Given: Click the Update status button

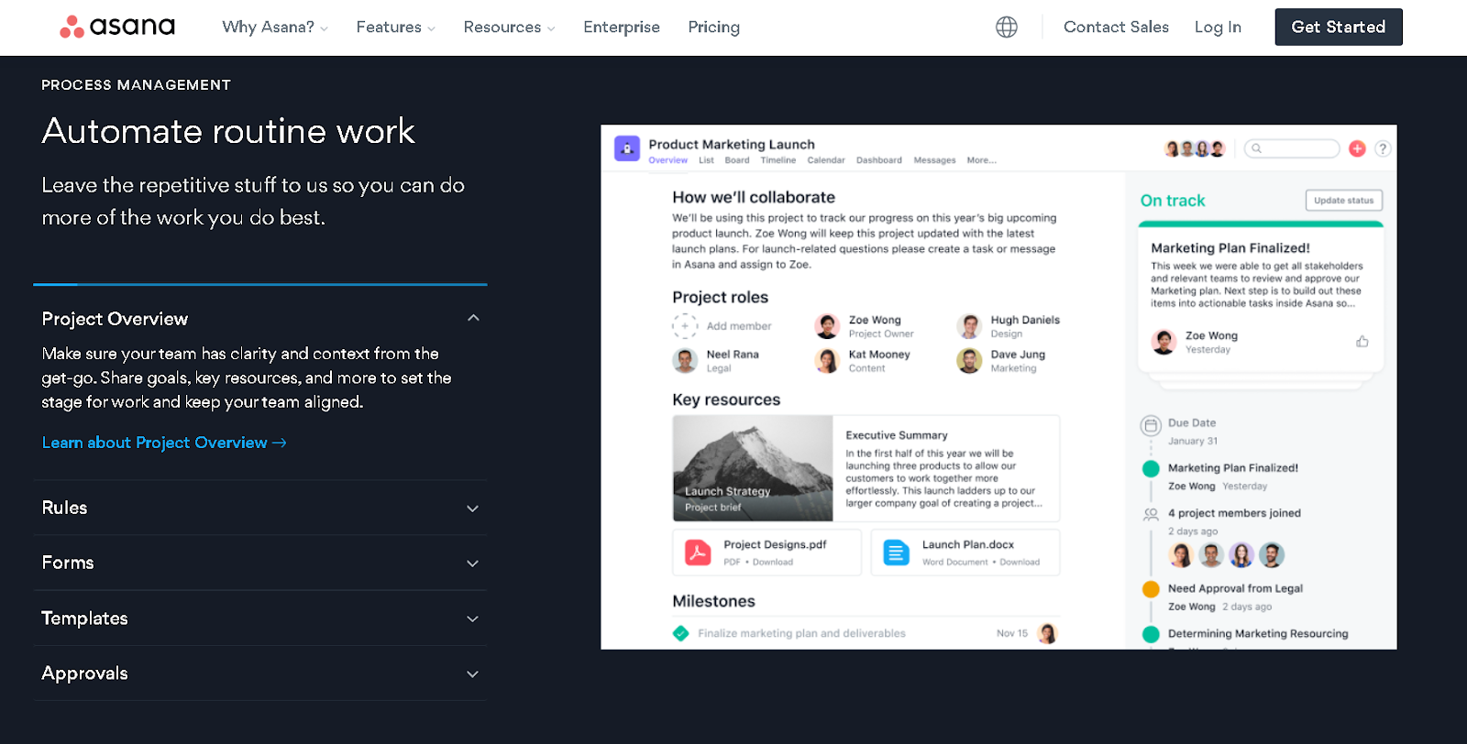Looking at the screenshot, I should tap(1344, 201).
